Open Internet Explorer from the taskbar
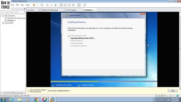 point(11,99)
